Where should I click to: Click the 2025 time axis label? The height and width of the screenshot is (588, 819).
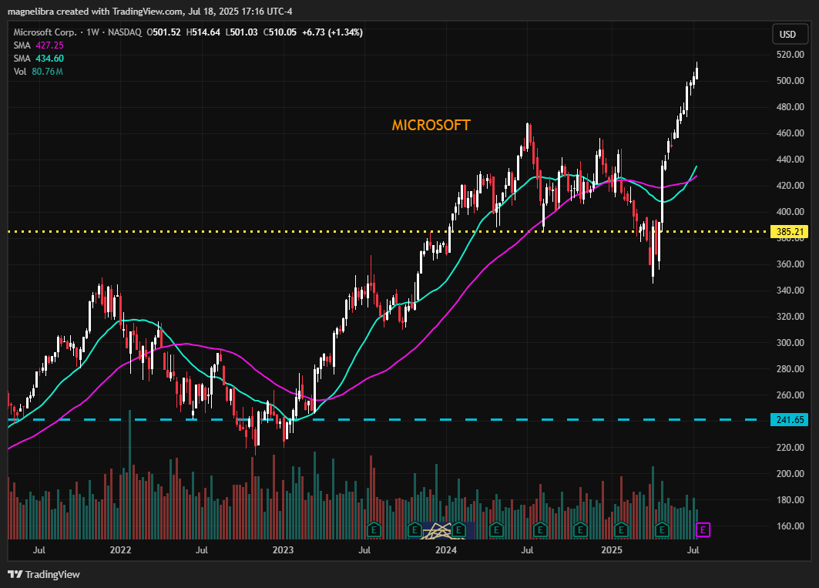pyautogui.click(x=612, y=549)
